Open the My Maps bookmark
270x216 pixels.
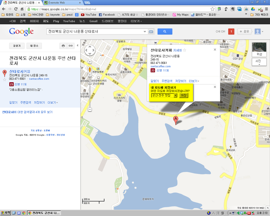pyautogui.click(x=181, y=15)
